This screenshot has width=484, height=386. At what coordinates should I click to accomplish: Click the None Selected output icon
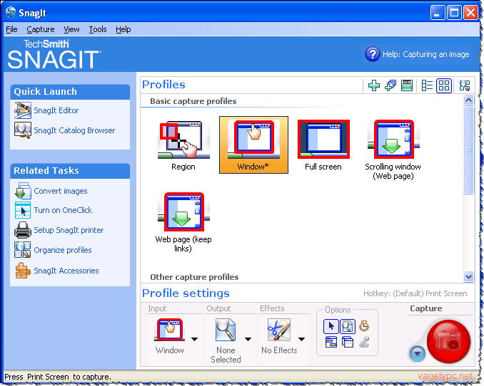(x=226, y=330)
